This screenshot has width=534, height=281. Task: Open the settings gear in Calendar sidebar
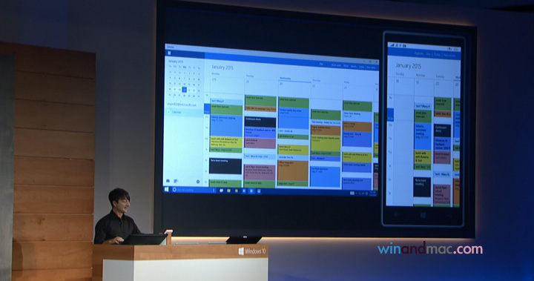pyautogui.click(x=198, y=182)
